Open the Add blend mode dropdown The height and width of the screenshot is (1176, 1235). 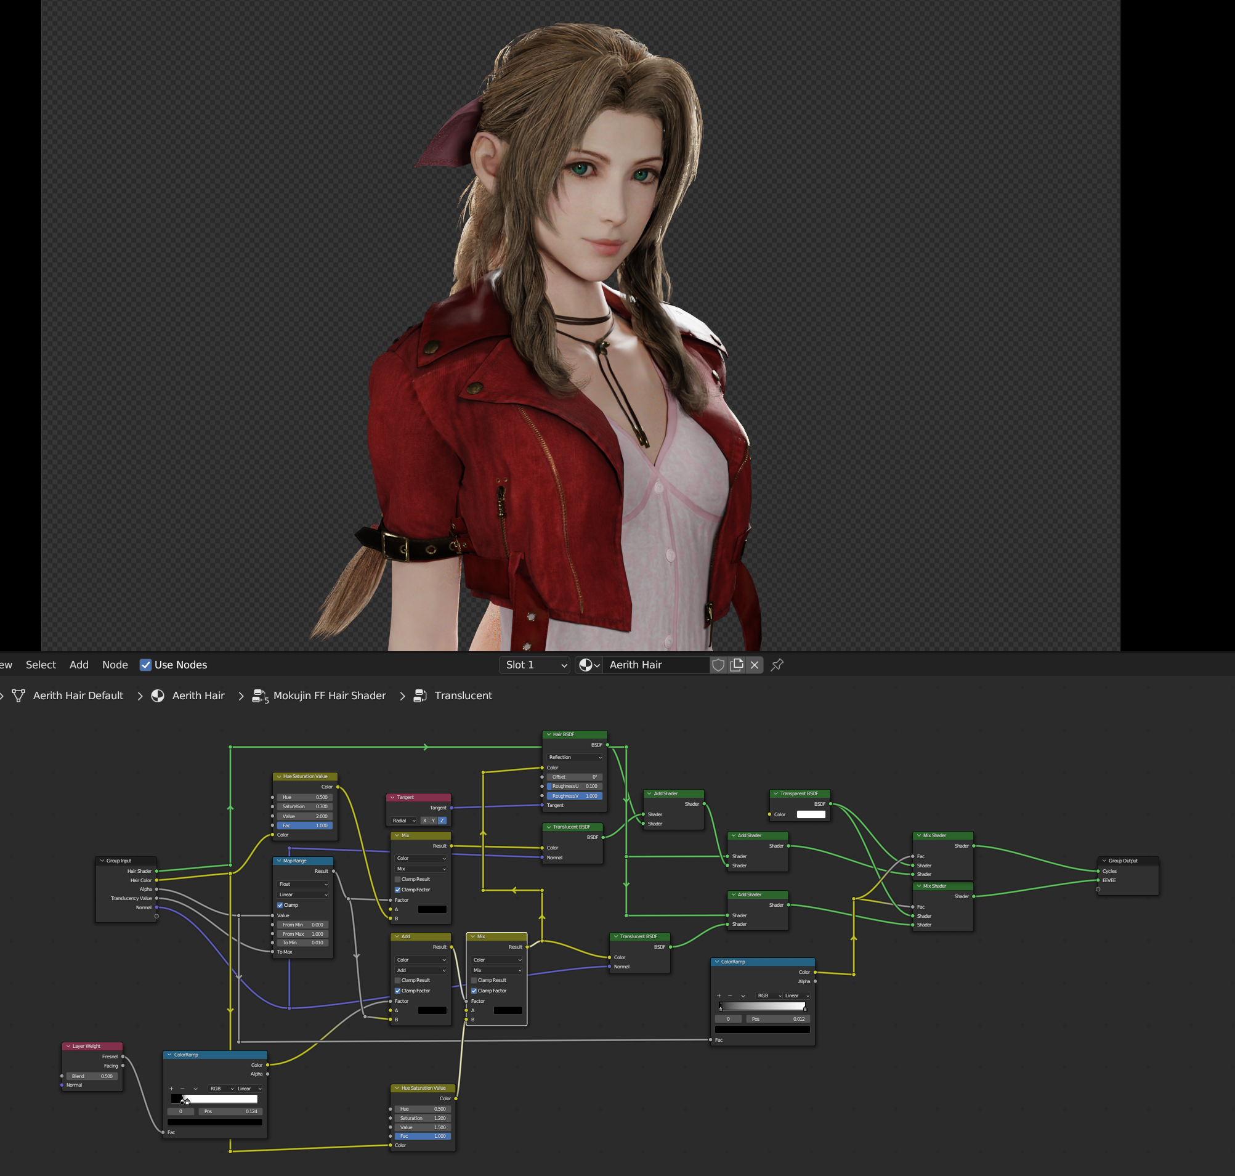pos(421,970)
